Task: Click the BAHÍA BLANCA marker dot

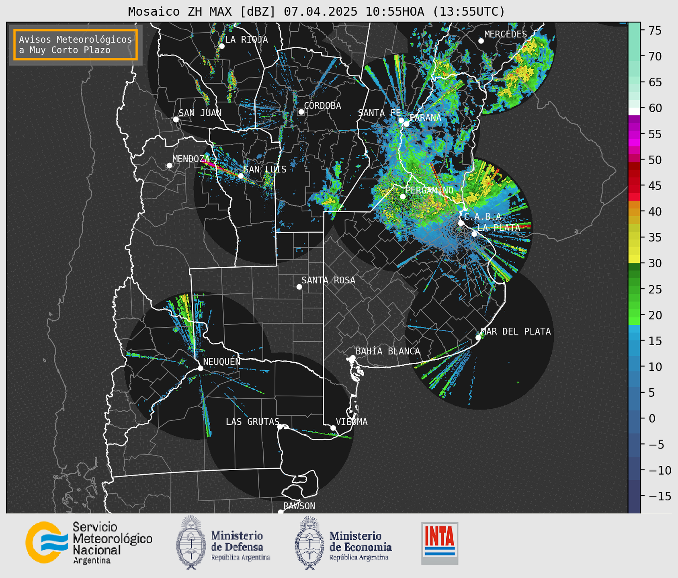Action: pyautogui.click(x=352, y=358)
